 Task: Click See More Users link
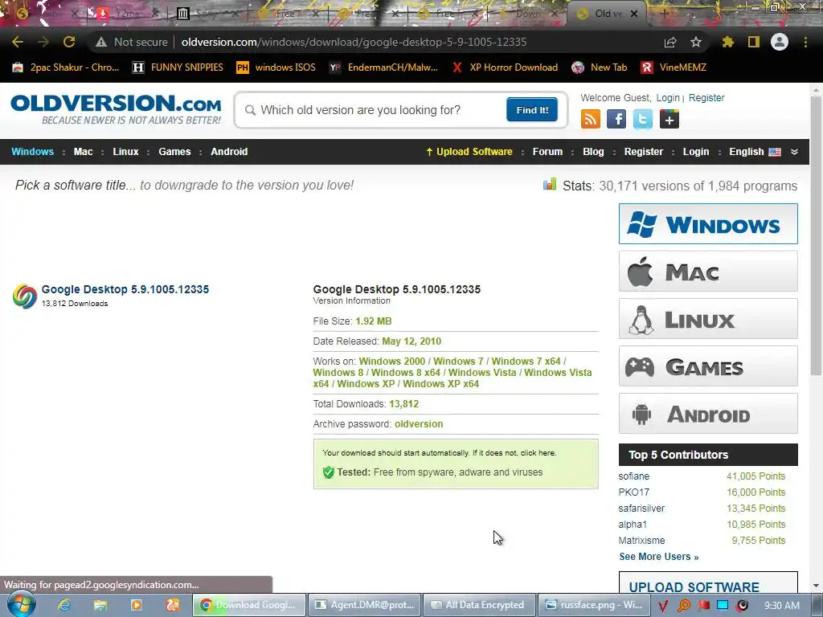tap(659, 557)
